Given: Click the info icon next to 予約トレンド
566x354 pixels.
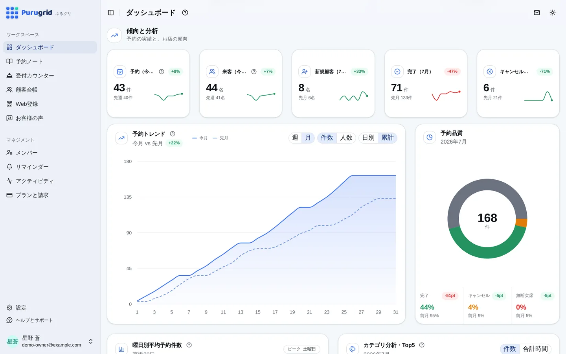Looking at the screenshot, I should click(173, 134).
